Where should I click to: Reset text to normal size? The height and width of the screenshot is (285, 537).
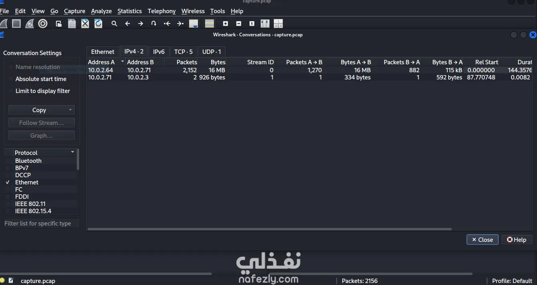pyautogui.click(x=252, y=24)
